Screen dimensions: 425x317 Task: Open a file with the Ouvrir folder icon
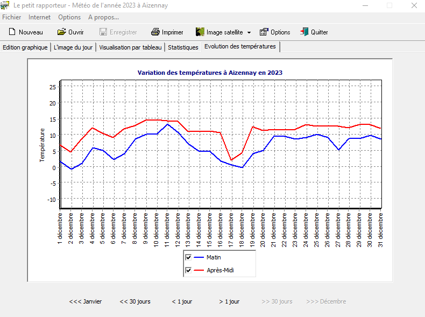[x=61, y=32]
